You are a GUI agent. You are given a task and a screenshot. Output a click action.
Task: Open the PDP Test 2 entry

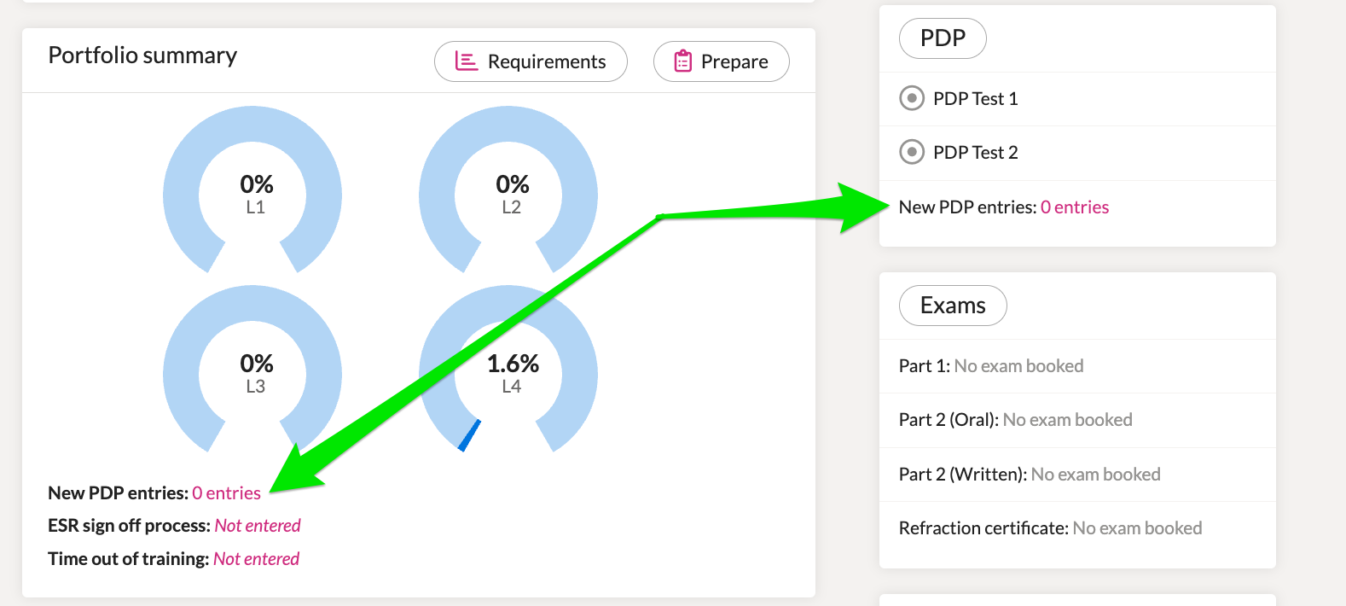(1077, 153)
